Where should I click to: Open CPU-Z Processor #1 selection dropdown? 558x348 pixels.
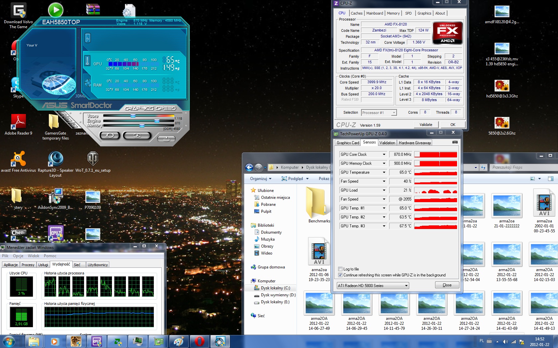pyautogui.click(x=379, y=113)
